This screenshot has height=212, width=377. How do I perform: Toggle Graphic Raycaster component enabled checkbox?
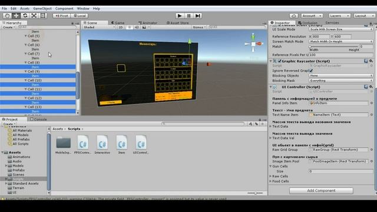[x=279, y=61]
